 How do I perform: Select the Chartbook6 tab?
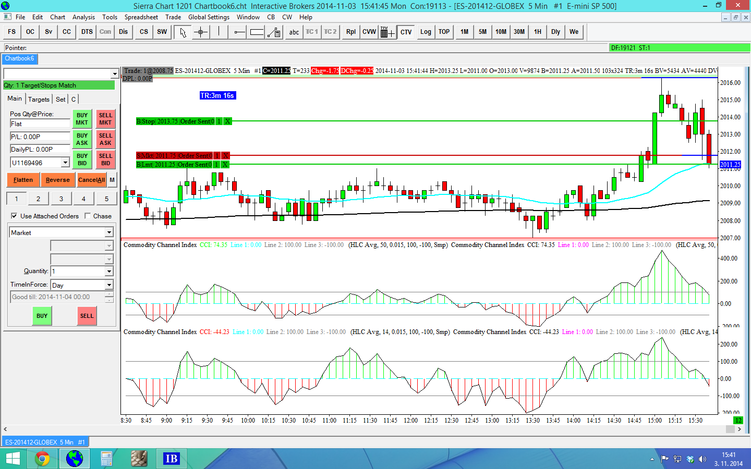pyautogui.click(x=19, y=59)
